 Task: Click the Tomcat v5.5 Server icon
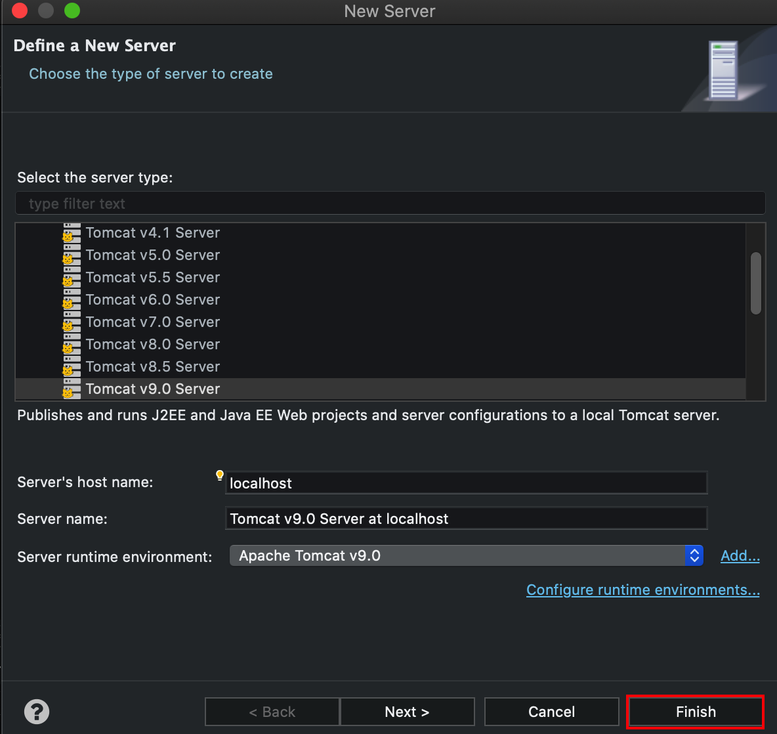coord(72,277)
